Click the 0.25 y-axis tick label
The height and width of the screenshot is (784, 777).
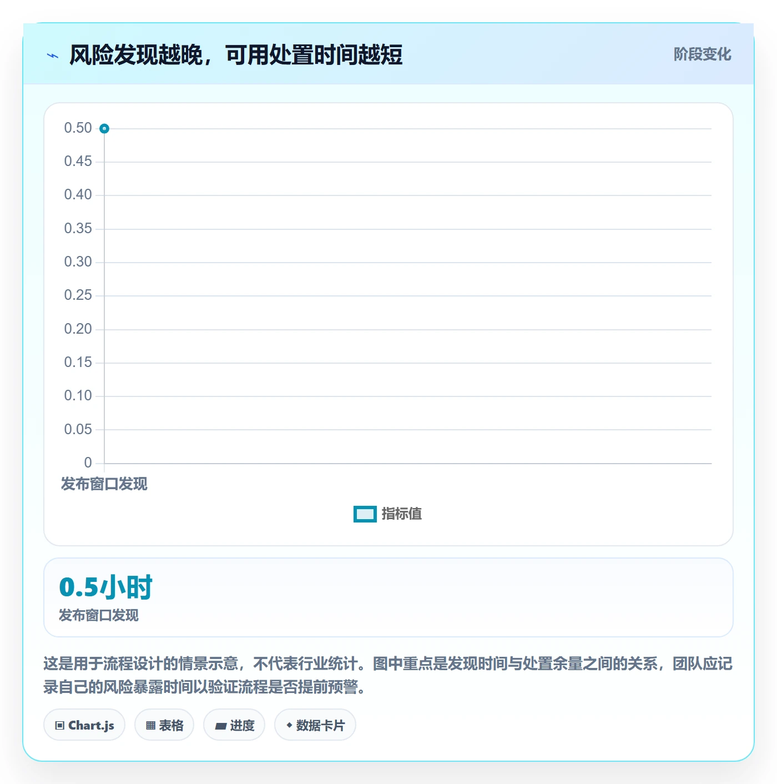point(78,295)
